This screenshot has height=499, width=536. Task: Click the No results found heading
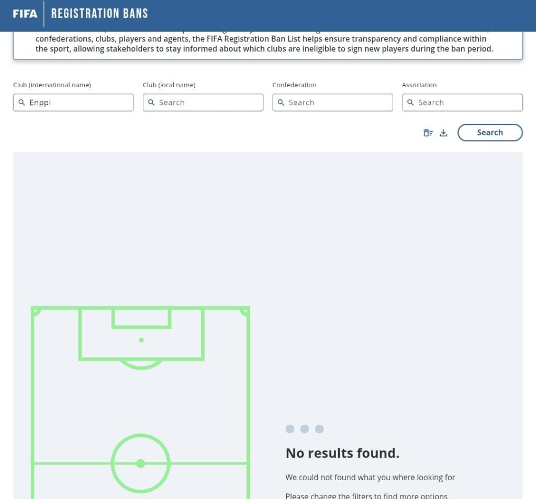pos(342,453)
